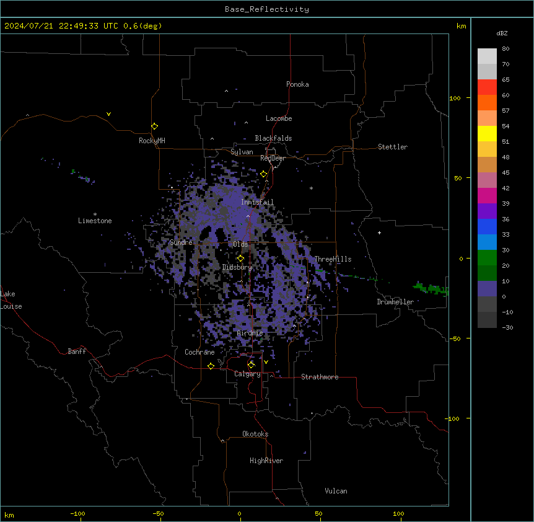Click the Blackfalds town label
The width and height of the screenshot is (534, 522).
click(273, 138)
